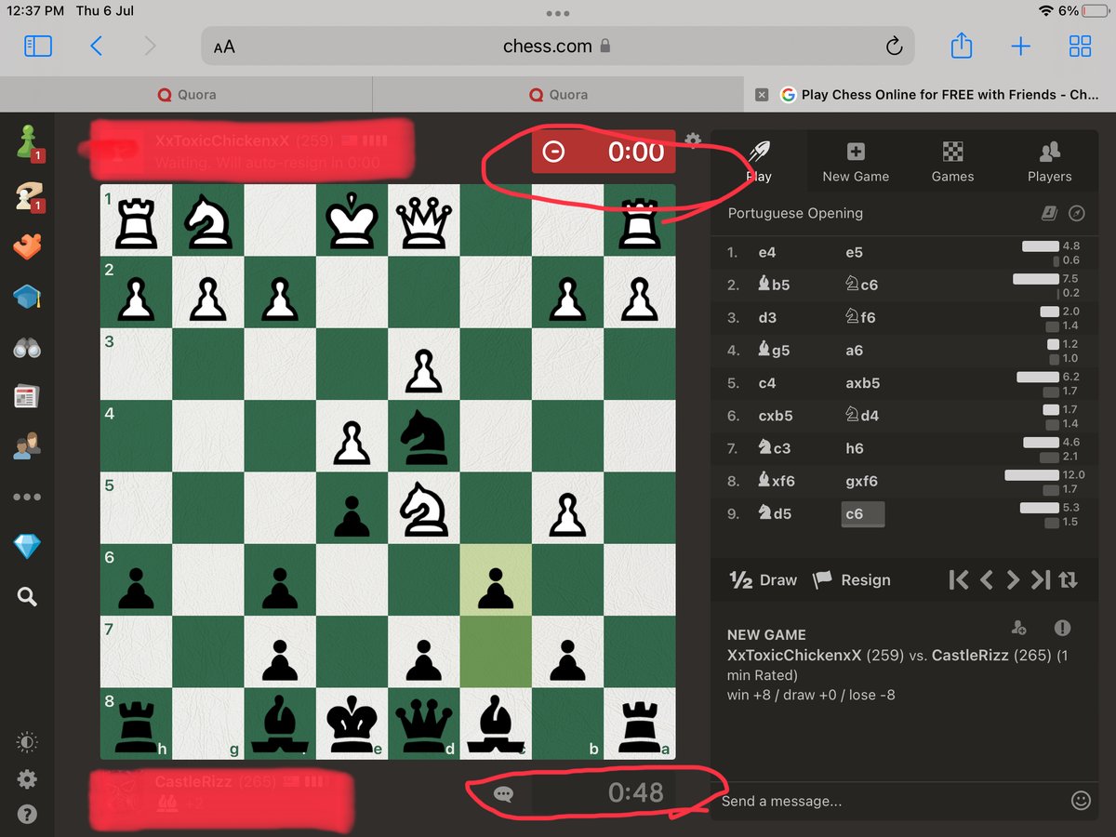The width and height of the screenshot is (1116, 837).
Task: Select black move axb5
Action: 863,383
